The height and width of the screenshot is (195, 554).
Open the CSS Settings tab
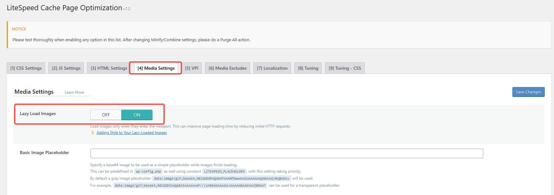pyautogui.click(x=26, y=68)
